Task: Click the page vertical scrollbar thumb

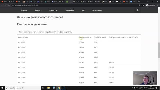Action: tap(159, 50)
